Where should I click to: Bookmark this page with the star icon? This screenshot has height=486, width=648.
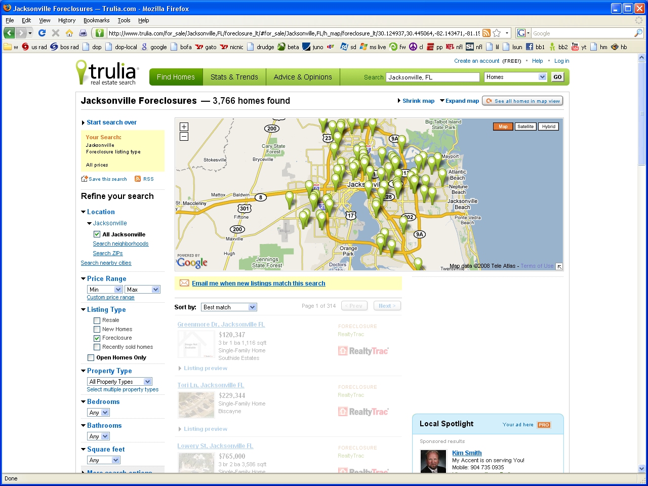[497, 33]
